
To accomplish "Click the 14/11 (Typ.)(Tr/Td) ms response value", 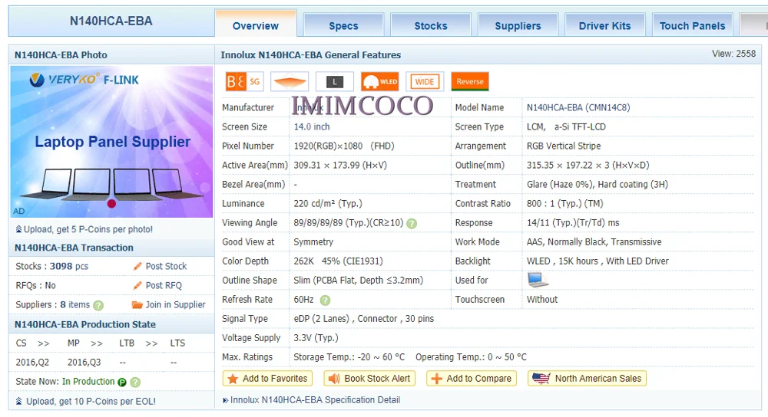I will coord(573,222).
